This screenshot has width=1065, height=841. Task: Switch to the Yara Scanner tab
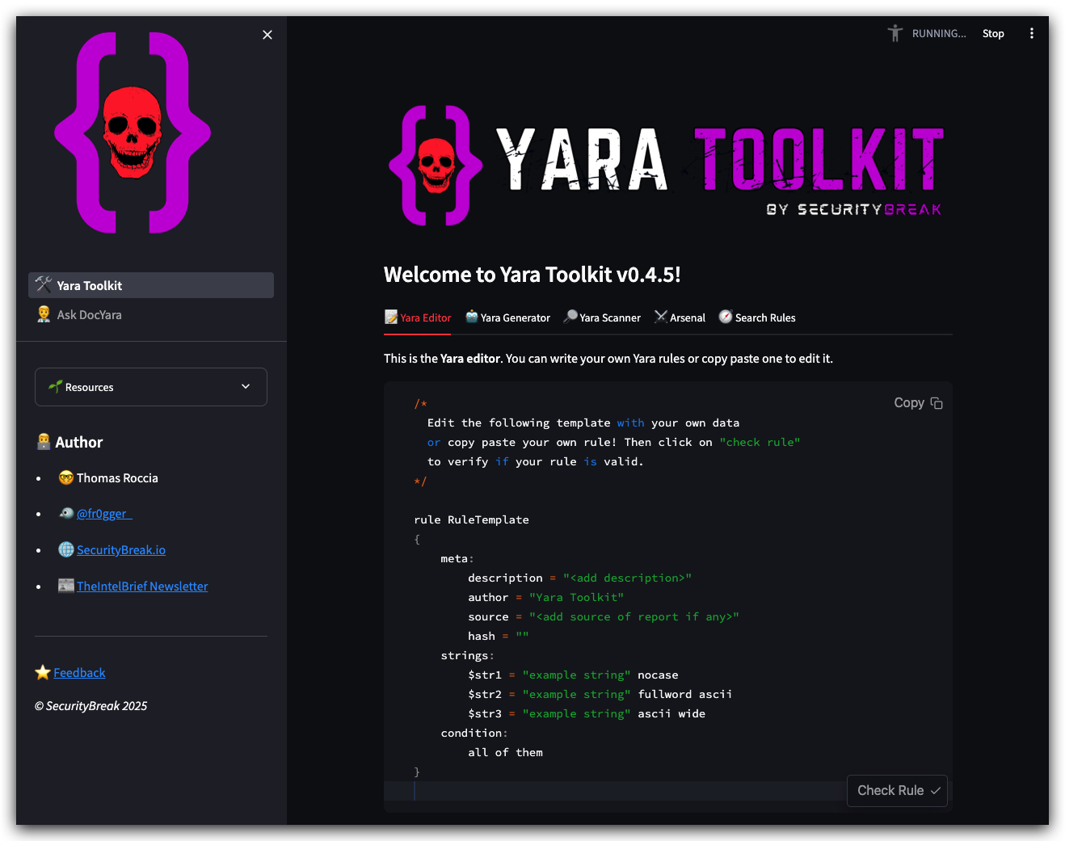click(x=602, y=317)
